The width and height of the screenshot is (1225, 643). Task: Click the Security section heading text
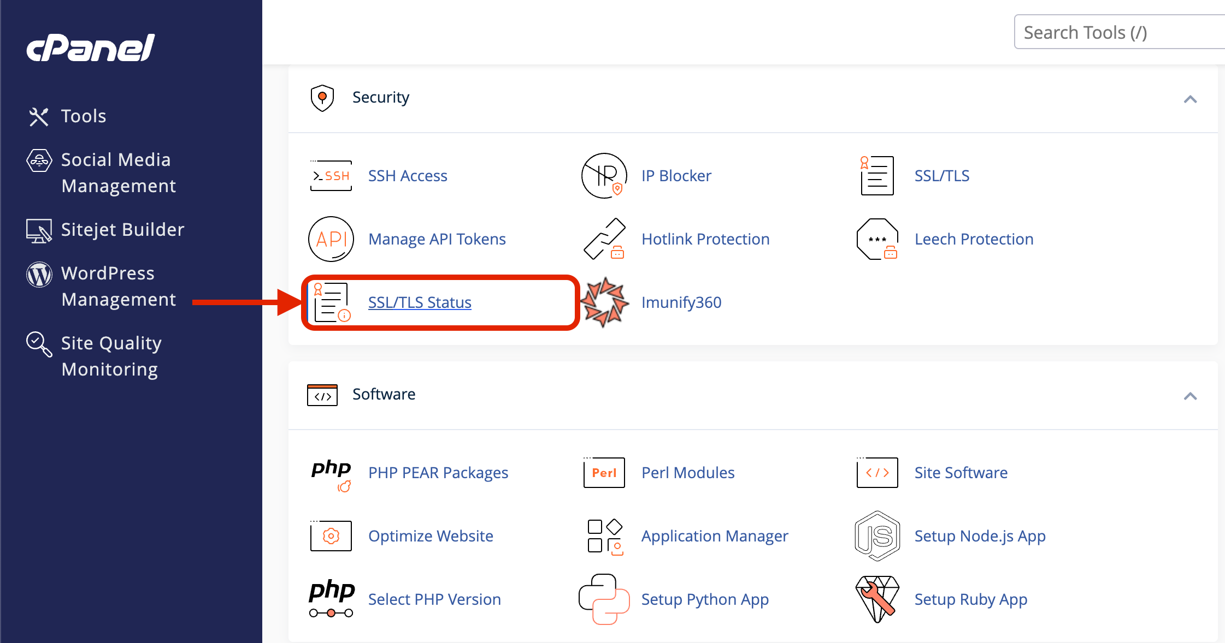pos(381,98)
